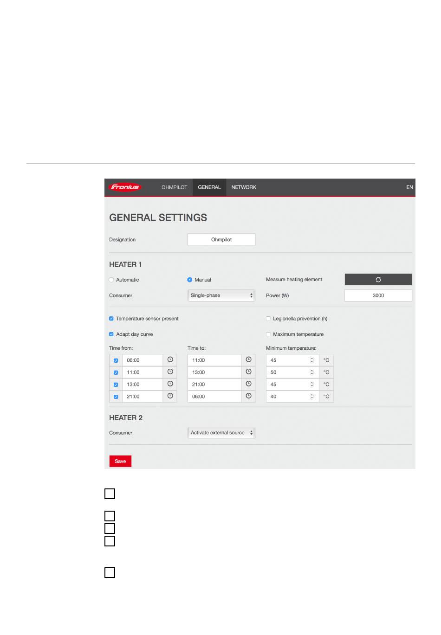Click the red Save button
This screenshot has height=635, width=441.
(x=120, y=461)
